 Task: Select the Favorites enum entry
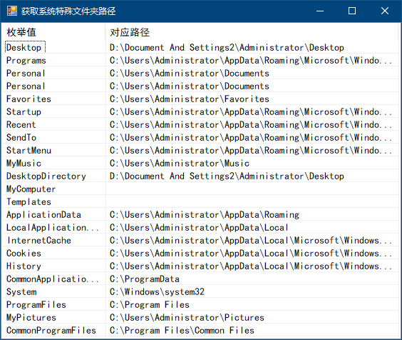pyautogui.click(x=29, y=99)
